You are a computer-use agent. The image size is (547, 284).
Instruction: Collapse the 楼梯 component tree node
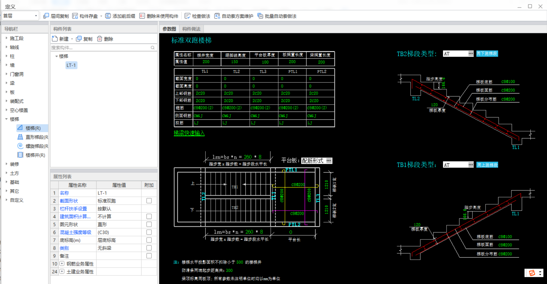tap(56, 56)
